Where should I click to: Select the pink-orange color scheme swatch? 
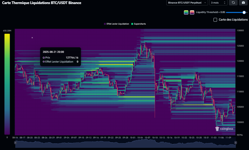click(192, 12)
